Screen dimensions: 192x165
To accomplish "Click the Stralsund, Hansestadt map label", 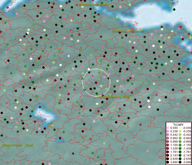I will [x=92, y=5].
